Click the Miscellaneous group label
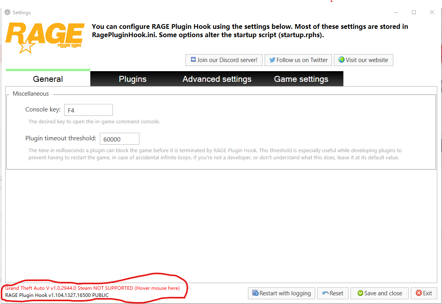The width and height of the screenshot is (442, 304). 31,93
